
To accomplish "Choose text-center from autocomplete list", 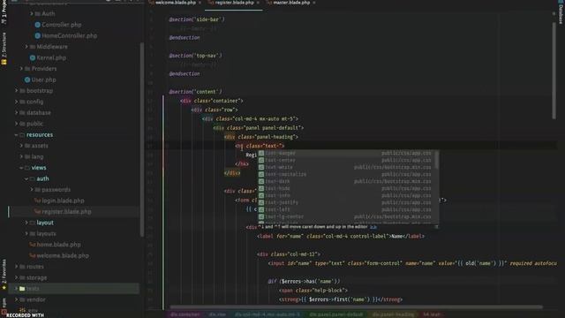I will (348, 161).
